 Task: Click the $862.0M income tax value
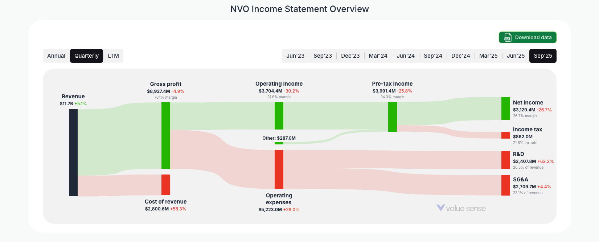(523, 137)
